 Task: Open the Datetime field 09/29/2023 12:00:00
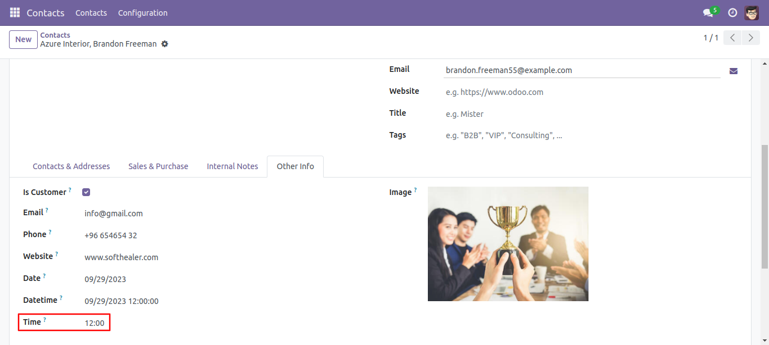122,301
